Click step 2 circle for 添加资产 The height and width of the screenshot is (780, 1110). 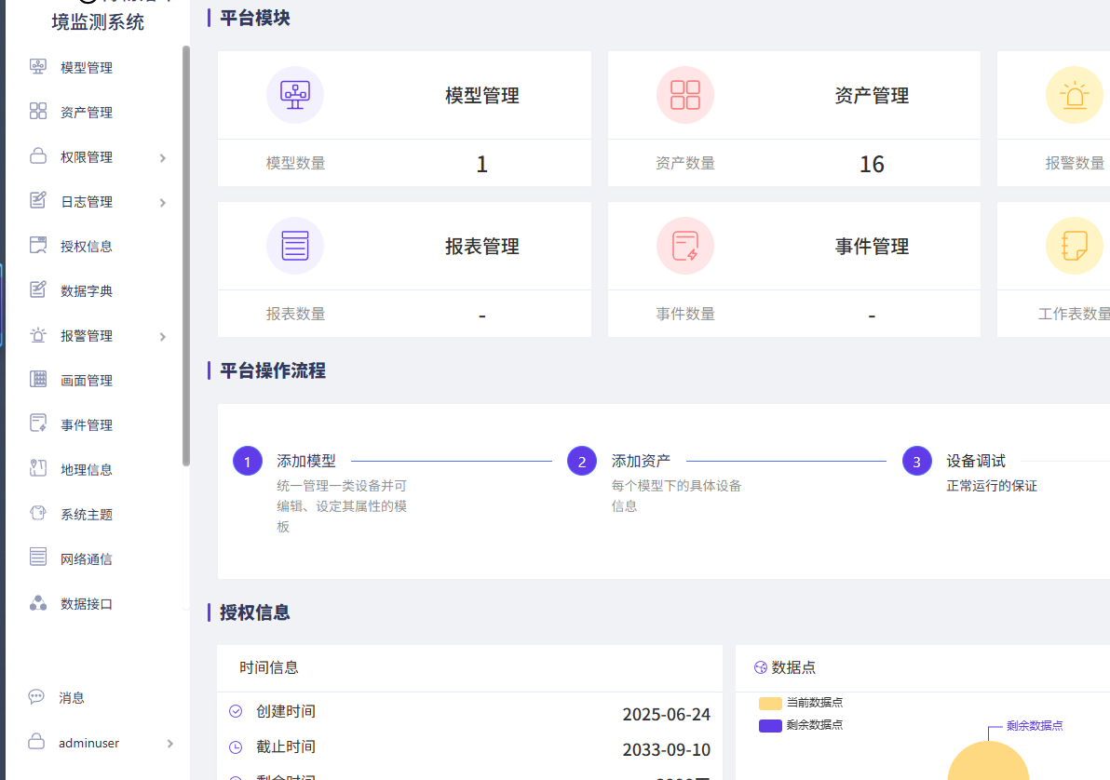[582, 462]
